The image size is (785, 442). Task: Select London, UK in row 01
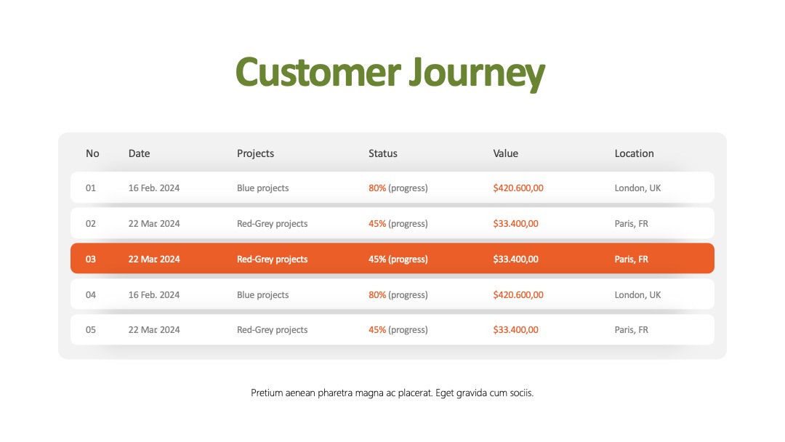[638, 188]
